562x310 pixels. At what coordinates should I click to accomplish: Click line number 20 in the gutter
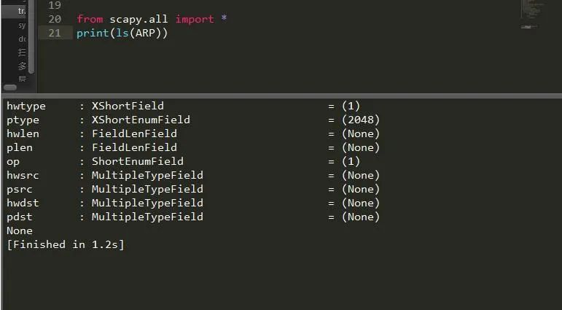pyautogui.click(x=54, y=19)
